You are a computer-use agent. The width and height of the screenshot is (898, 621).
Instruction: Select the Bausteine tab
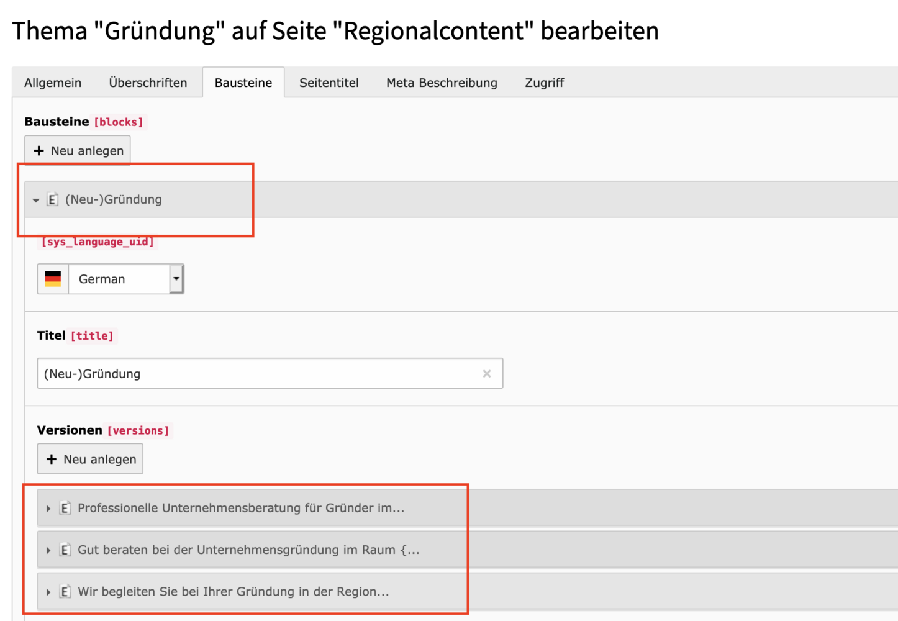(x=243, y=83)
